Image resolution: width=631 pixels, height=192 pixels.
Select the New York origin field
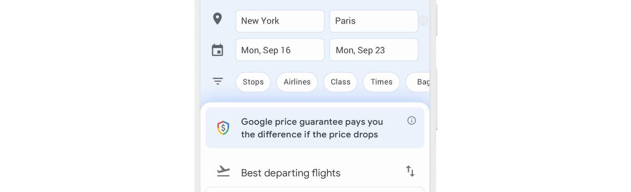point(280,21)
